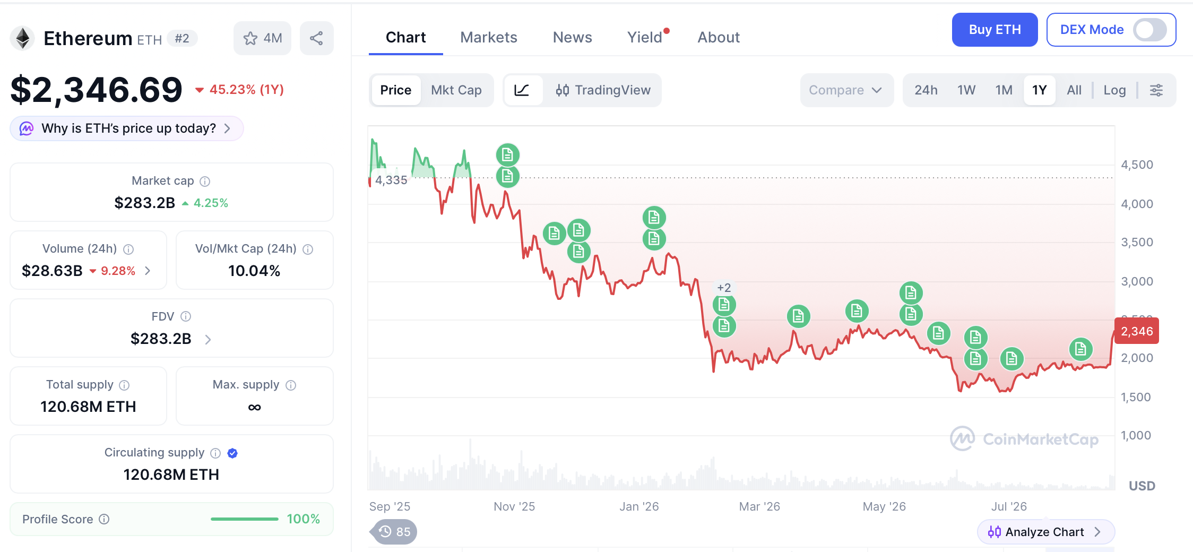The image size is (1193, 552).
Task: Click the rightmost news marker near current price
Action: 1080,349
